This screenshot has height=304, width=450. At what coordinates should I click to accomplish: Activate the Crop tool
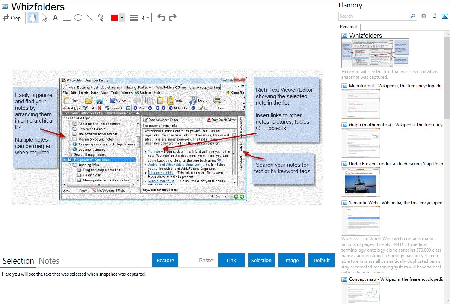click(x=12, y=18)
